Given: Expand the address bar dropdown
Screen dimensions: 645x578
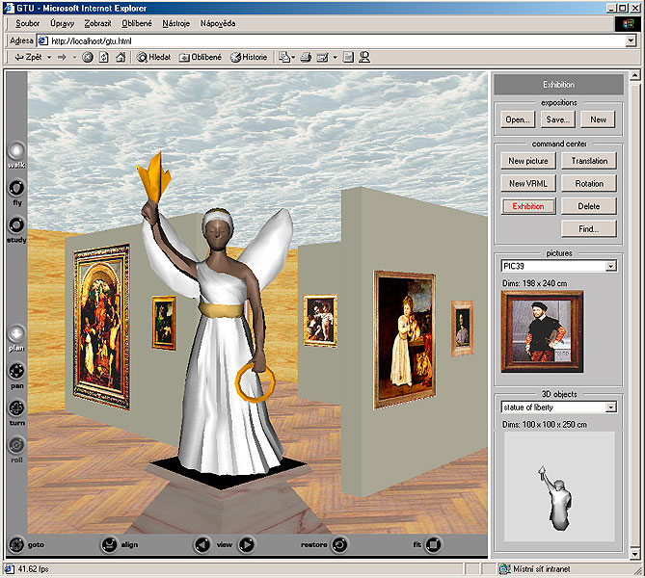Looking at the screenshot, I should click(631, 40).
